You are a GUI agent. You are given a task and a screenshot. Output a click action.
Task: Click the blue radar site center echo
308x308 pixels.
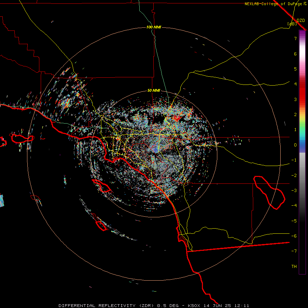(x=155, y=150)
